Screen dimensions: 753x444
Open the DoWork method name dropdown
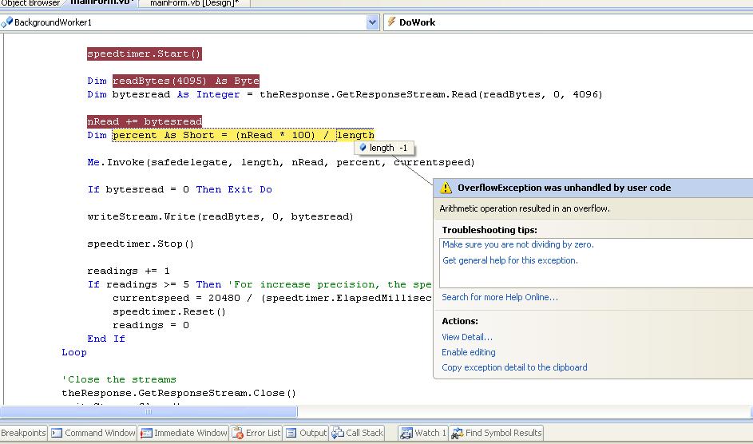[x=568, y=22]
